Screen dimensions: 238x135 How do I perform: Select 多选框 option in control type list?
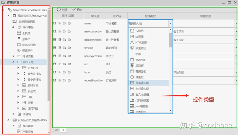click(140, 77)
